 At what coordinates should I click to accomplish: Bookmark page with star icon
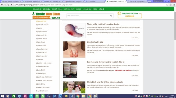(x=167, y=5)
